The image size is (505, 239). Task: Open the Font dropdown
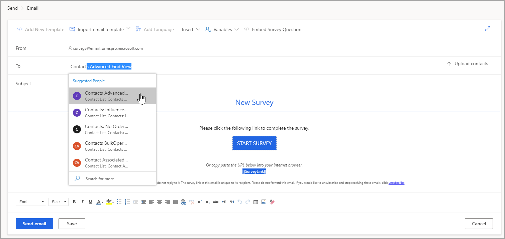click(31, 202)
